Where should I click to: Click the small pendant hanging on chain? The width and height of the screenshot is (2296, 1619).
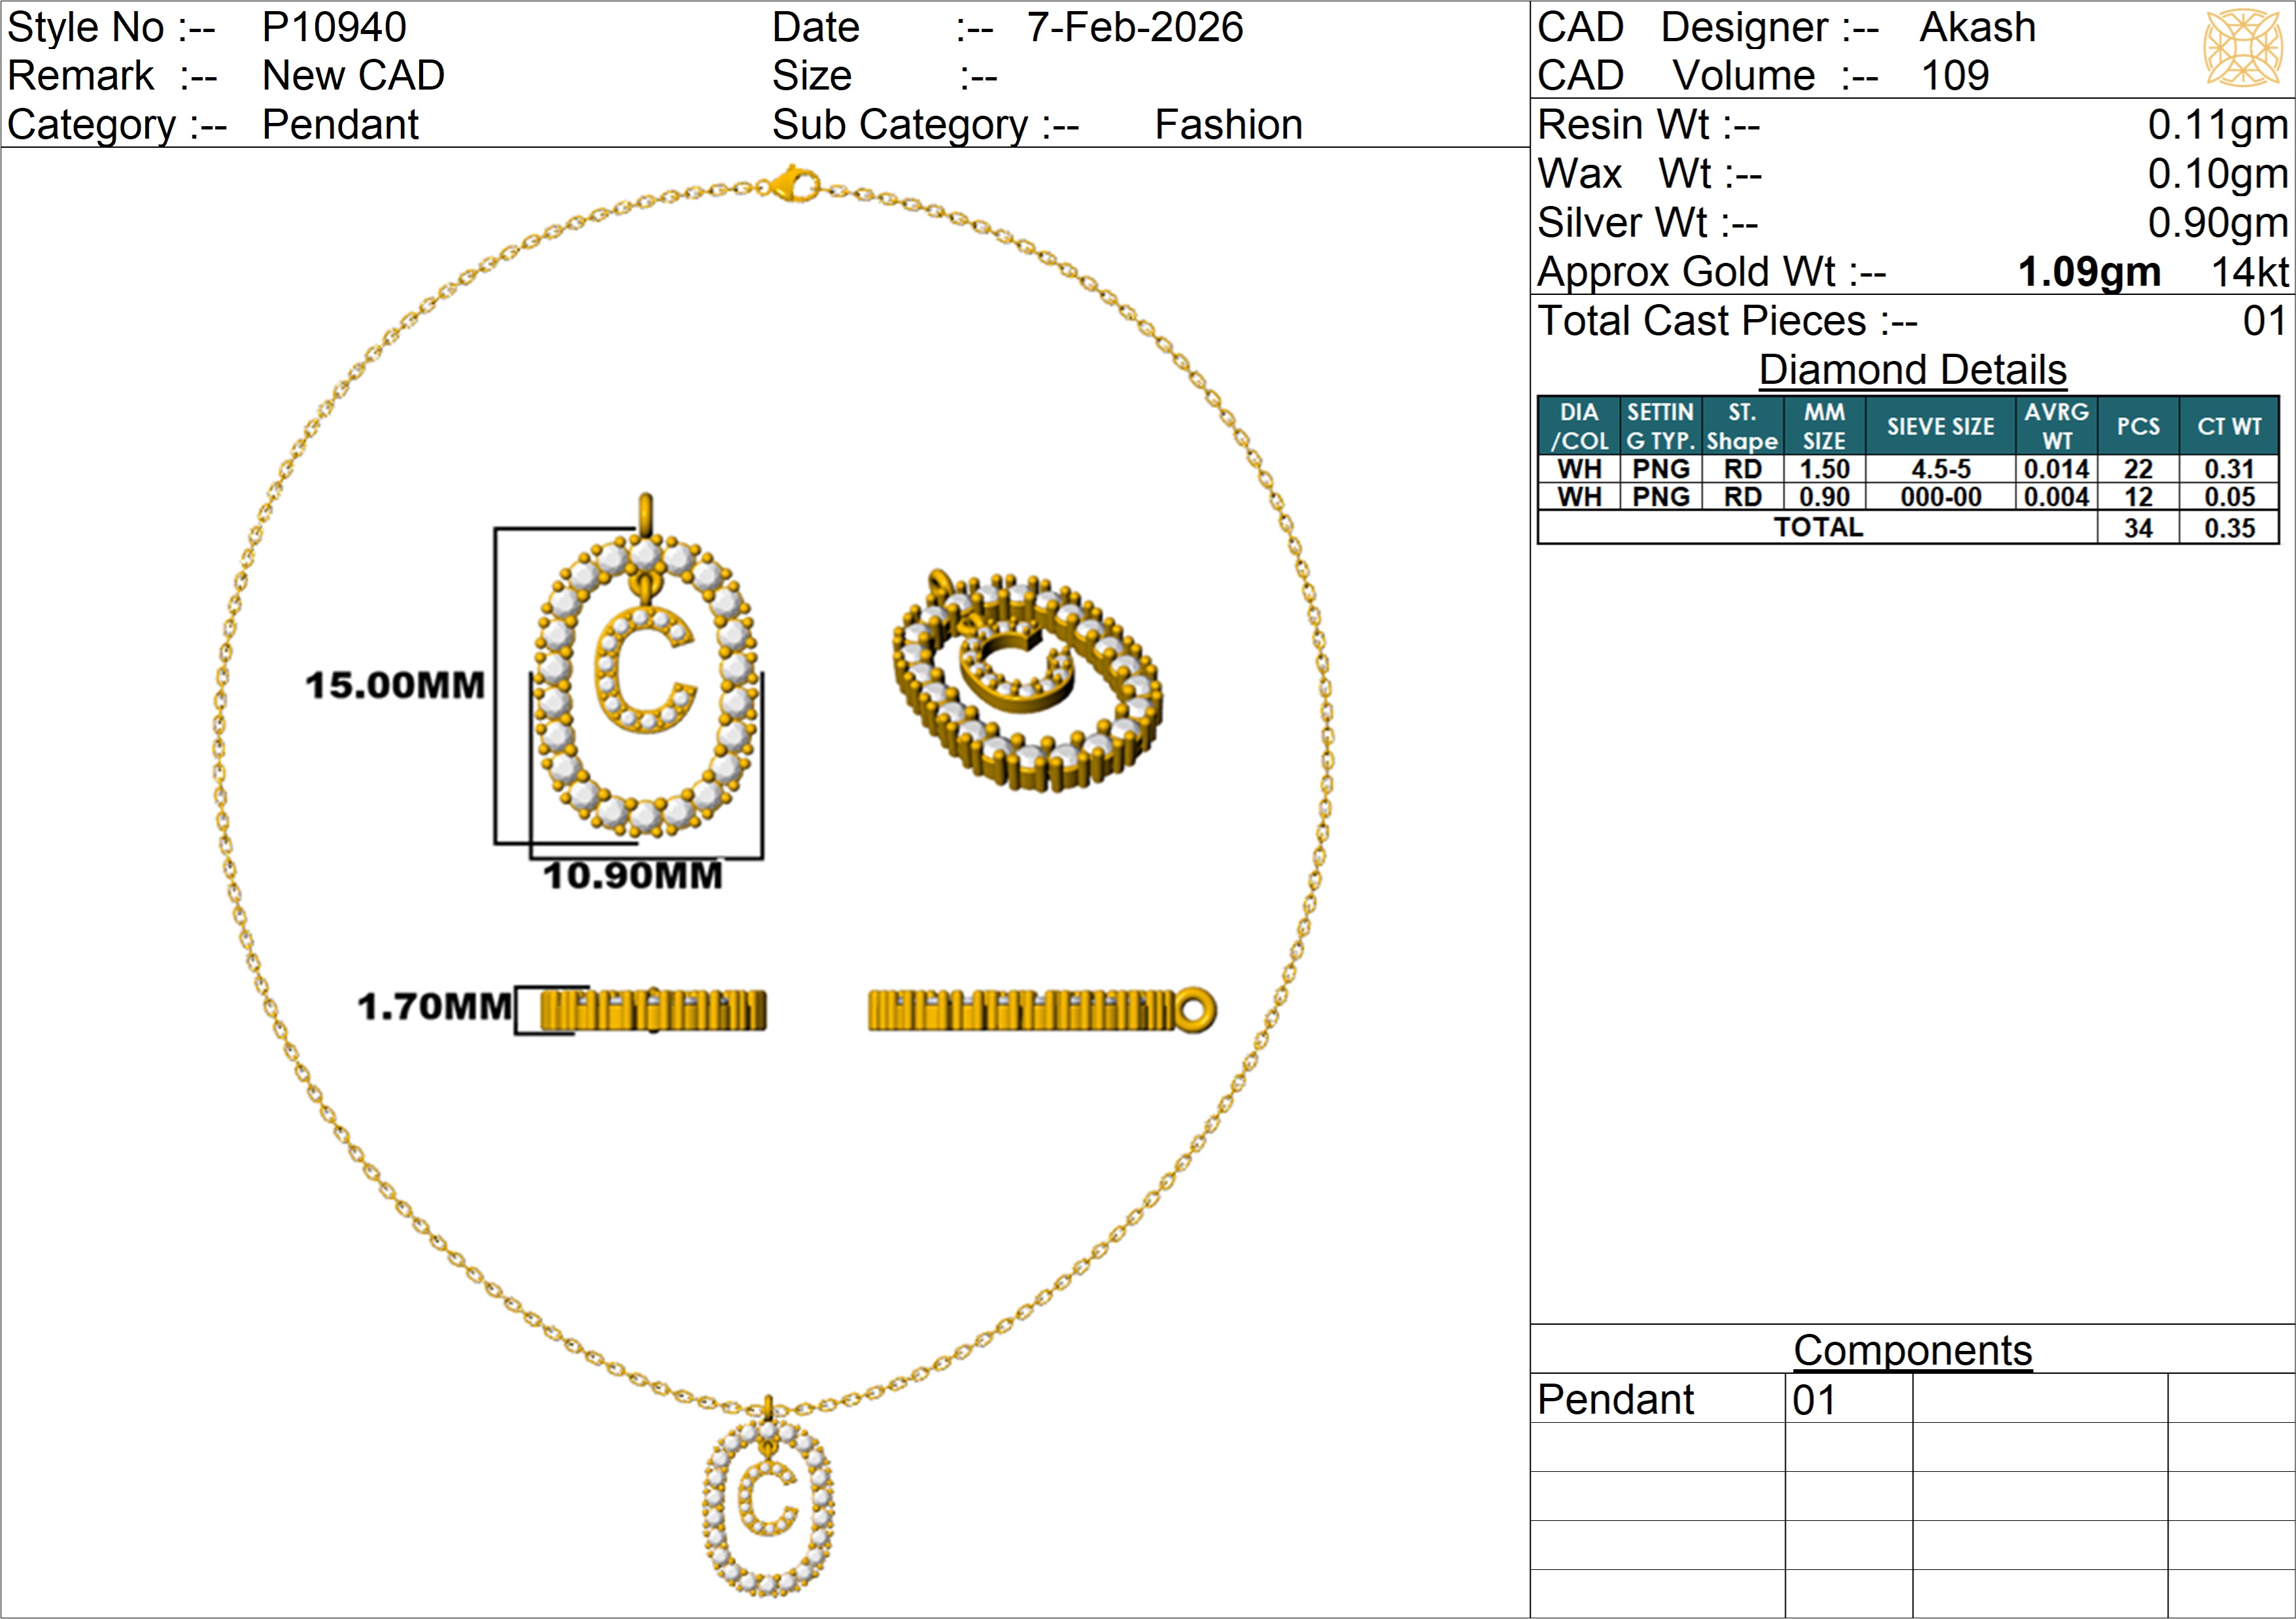point(768,1503)
